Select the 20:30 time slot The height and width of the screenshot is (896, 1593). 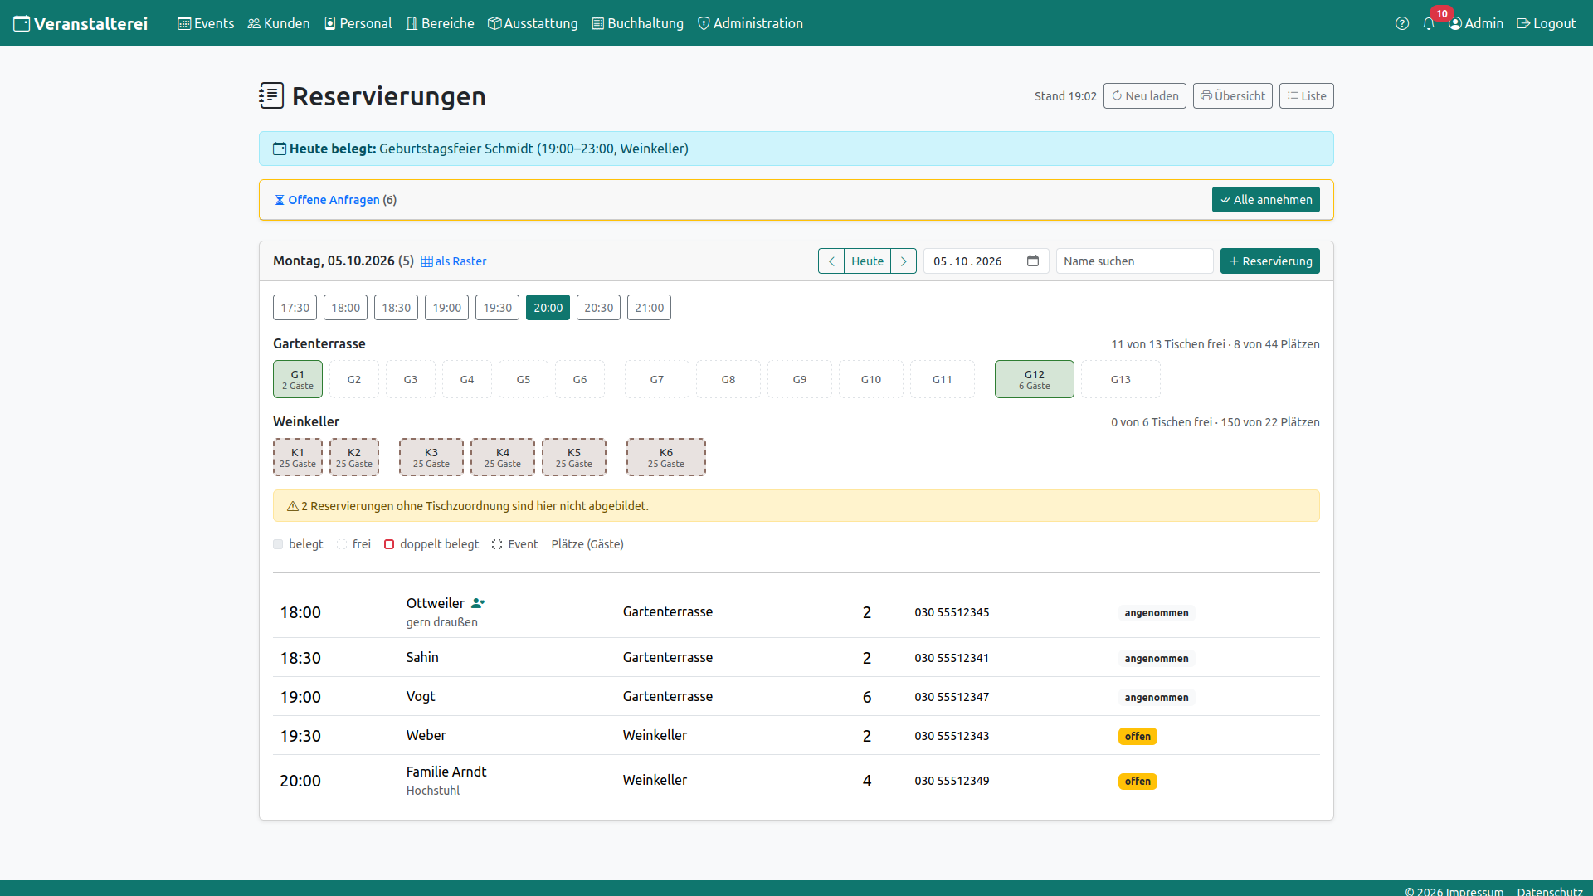coord(598,308)
